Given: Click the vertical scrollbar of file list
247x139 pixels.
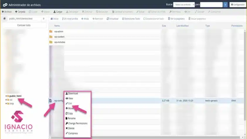Looking at the screenshot, I should coord(245,76).
